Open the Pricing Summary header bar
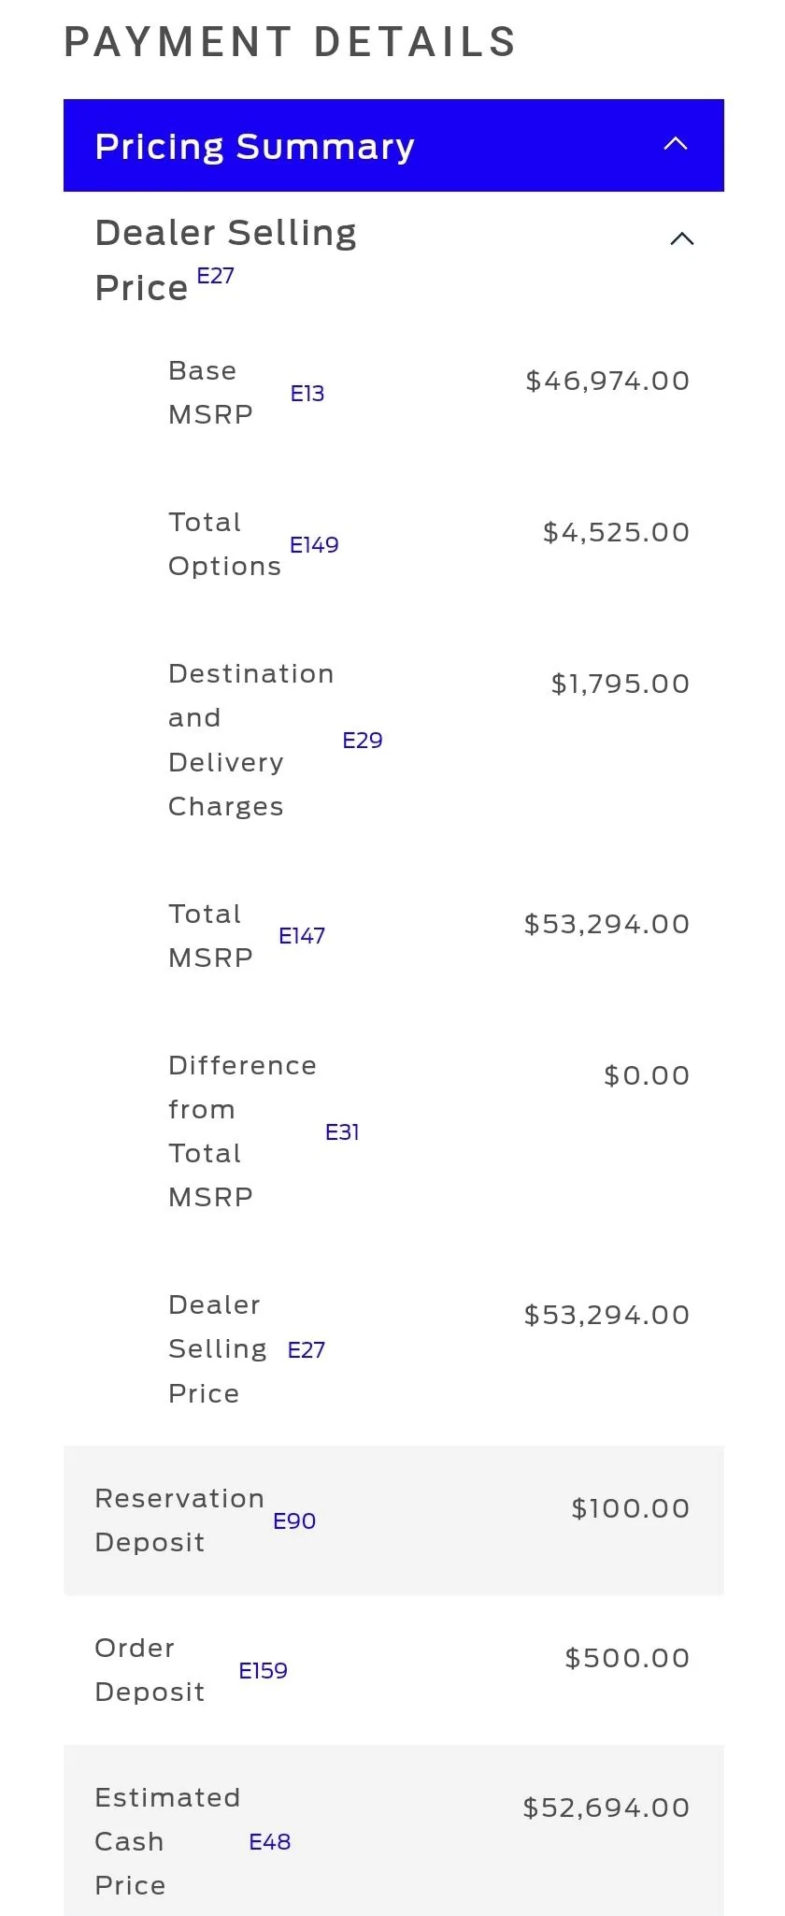The image size is (785, 1916). coord(393,145)
